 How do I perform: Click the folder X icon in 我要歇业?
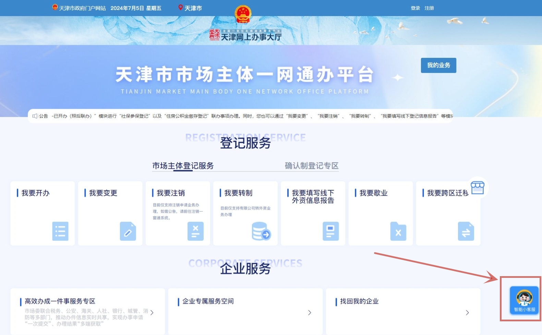tap(398, 231)
